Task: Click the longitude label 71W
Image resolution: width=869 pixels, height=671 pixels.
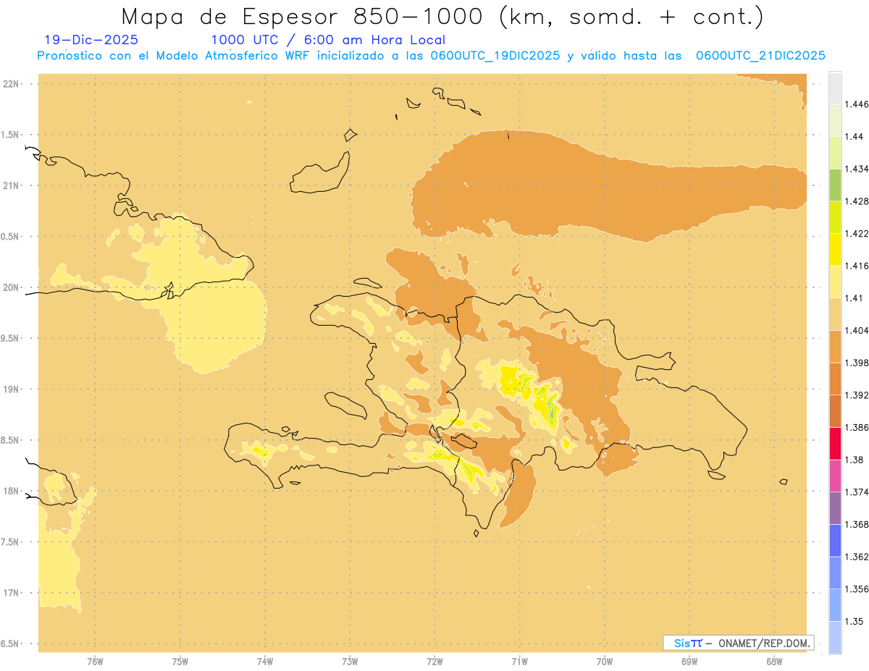Action: click(519, 661)
